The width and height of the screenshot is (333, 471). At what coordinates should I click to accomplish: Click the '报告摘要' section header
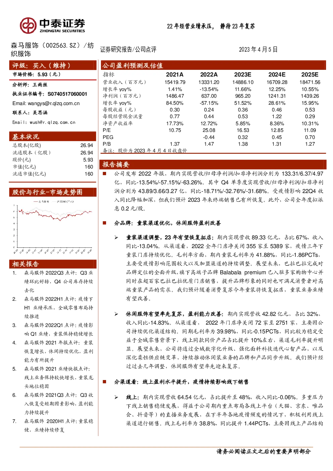click(x=213, y=164)
